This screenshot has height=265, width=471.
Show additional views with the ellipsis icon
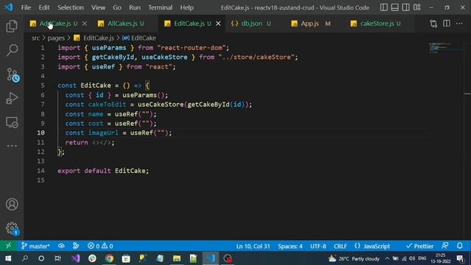[12, 146]
